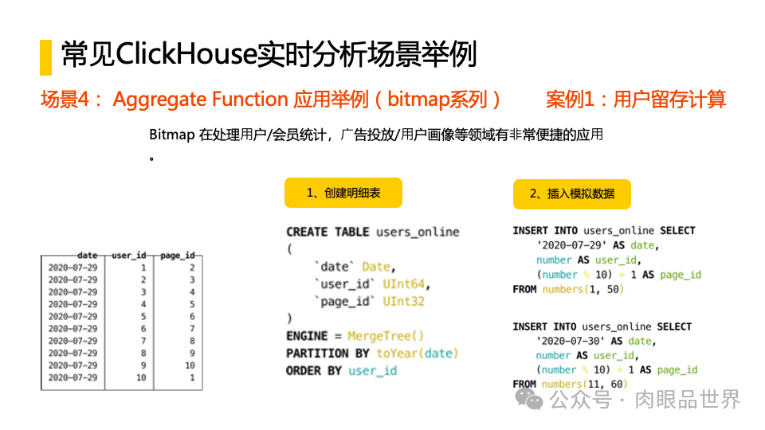The height and width of the screenshot is (430, 765).
Task: Click the "page_id" column header in the table
Action: pyautogui.click(x=178, y=255)
